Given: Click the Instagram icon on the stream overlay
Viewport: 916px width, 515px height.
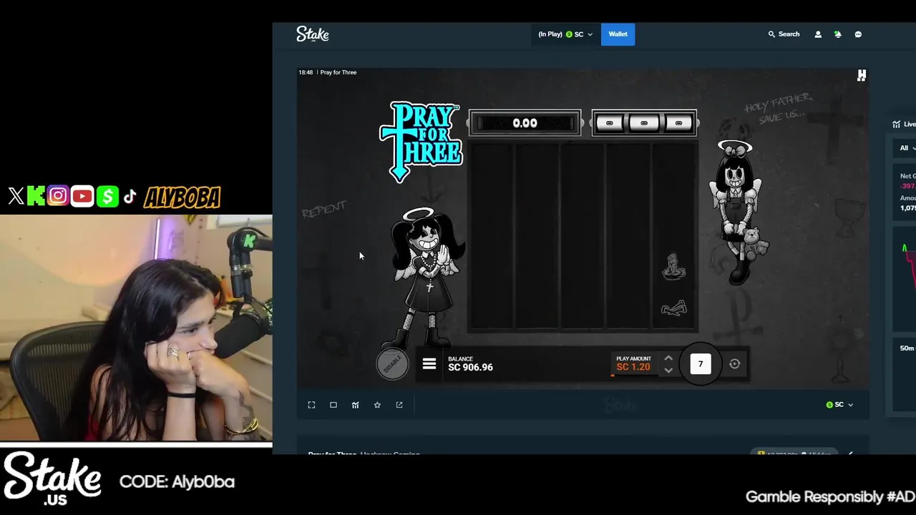Looking at the screenshot, I should tap(58, 196).
